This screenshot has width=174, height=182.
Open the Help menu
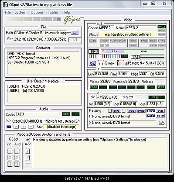tap(66, 12)
